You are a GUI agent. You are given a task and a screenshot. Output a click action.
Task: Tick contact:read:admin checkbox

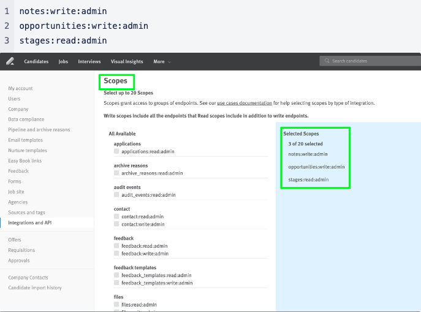(x=116, y=216)
